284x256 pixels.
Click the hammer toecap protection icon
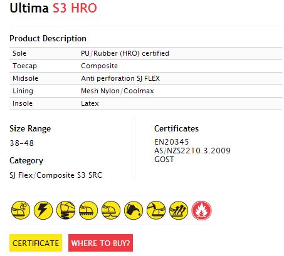(x=156, y=210)
